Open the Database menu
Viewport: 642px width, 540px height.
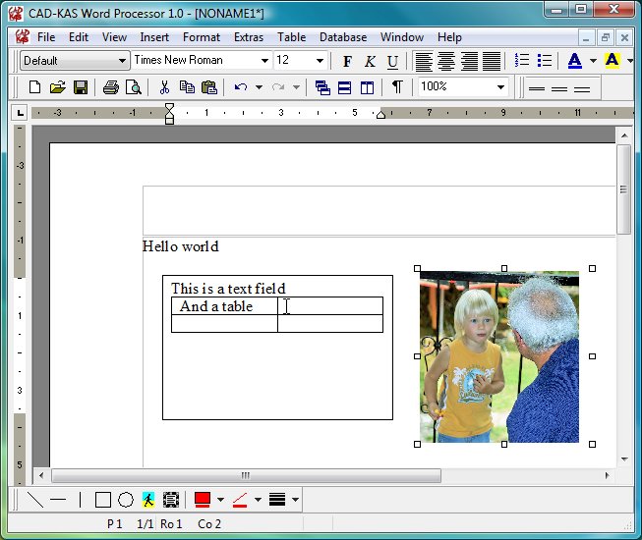coord(343,37)
